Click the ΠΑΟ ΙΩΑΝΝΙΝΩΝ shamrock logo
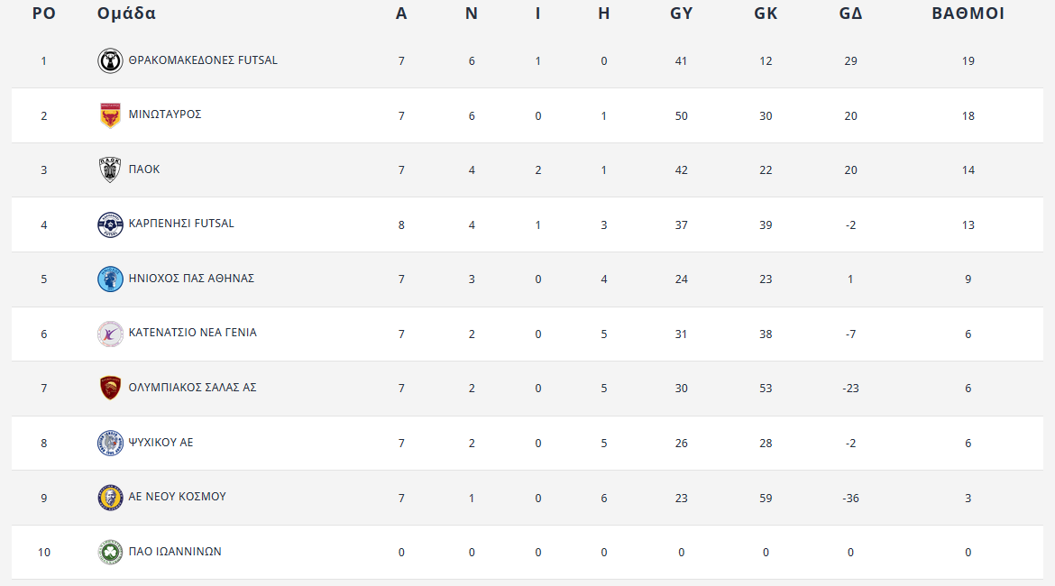This screenshot has height=586, width=1055. coord(110,552)
